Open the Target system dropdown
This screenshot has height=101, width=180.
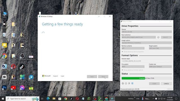160,48
